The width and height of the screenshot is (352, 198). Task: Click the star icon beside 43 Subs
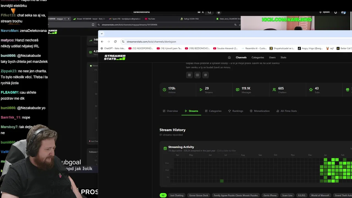(311, 90)
